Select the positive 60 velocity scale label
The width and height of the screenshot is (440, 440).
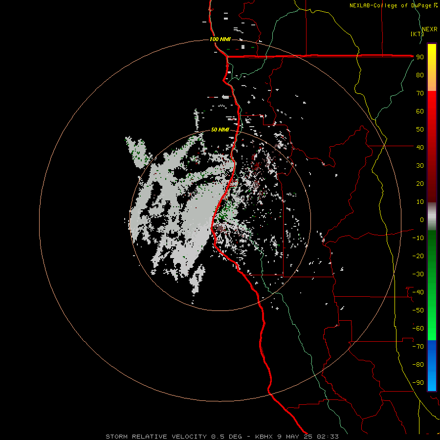[x=420, y=111]
